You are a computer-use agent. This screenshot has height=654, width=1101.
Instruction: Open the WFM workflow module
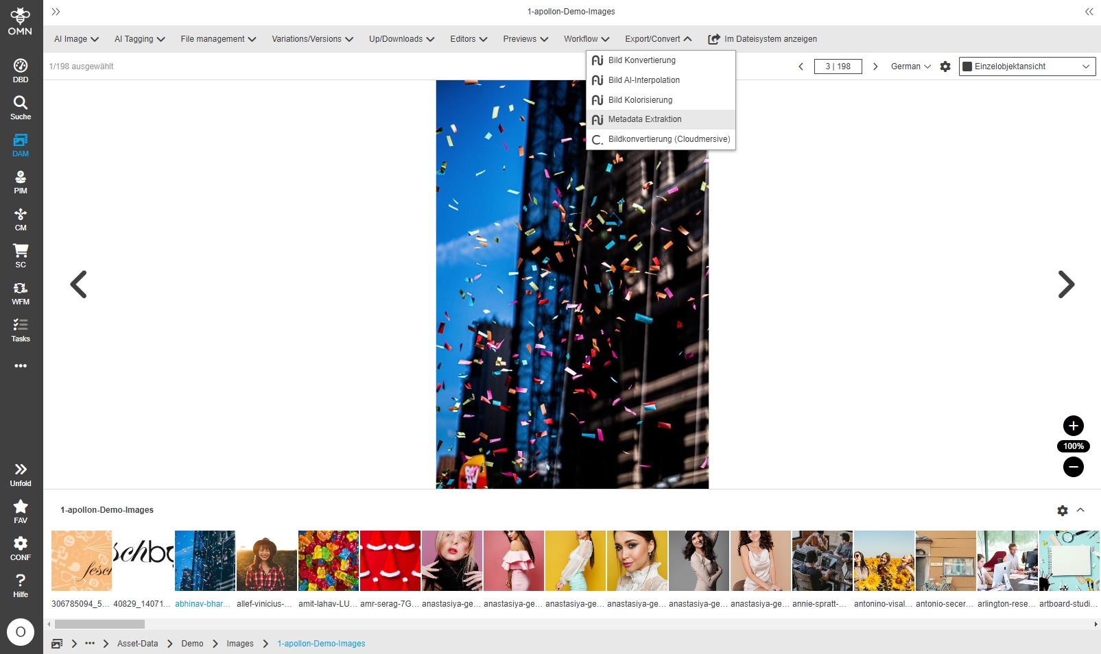(x=21, y=293)
